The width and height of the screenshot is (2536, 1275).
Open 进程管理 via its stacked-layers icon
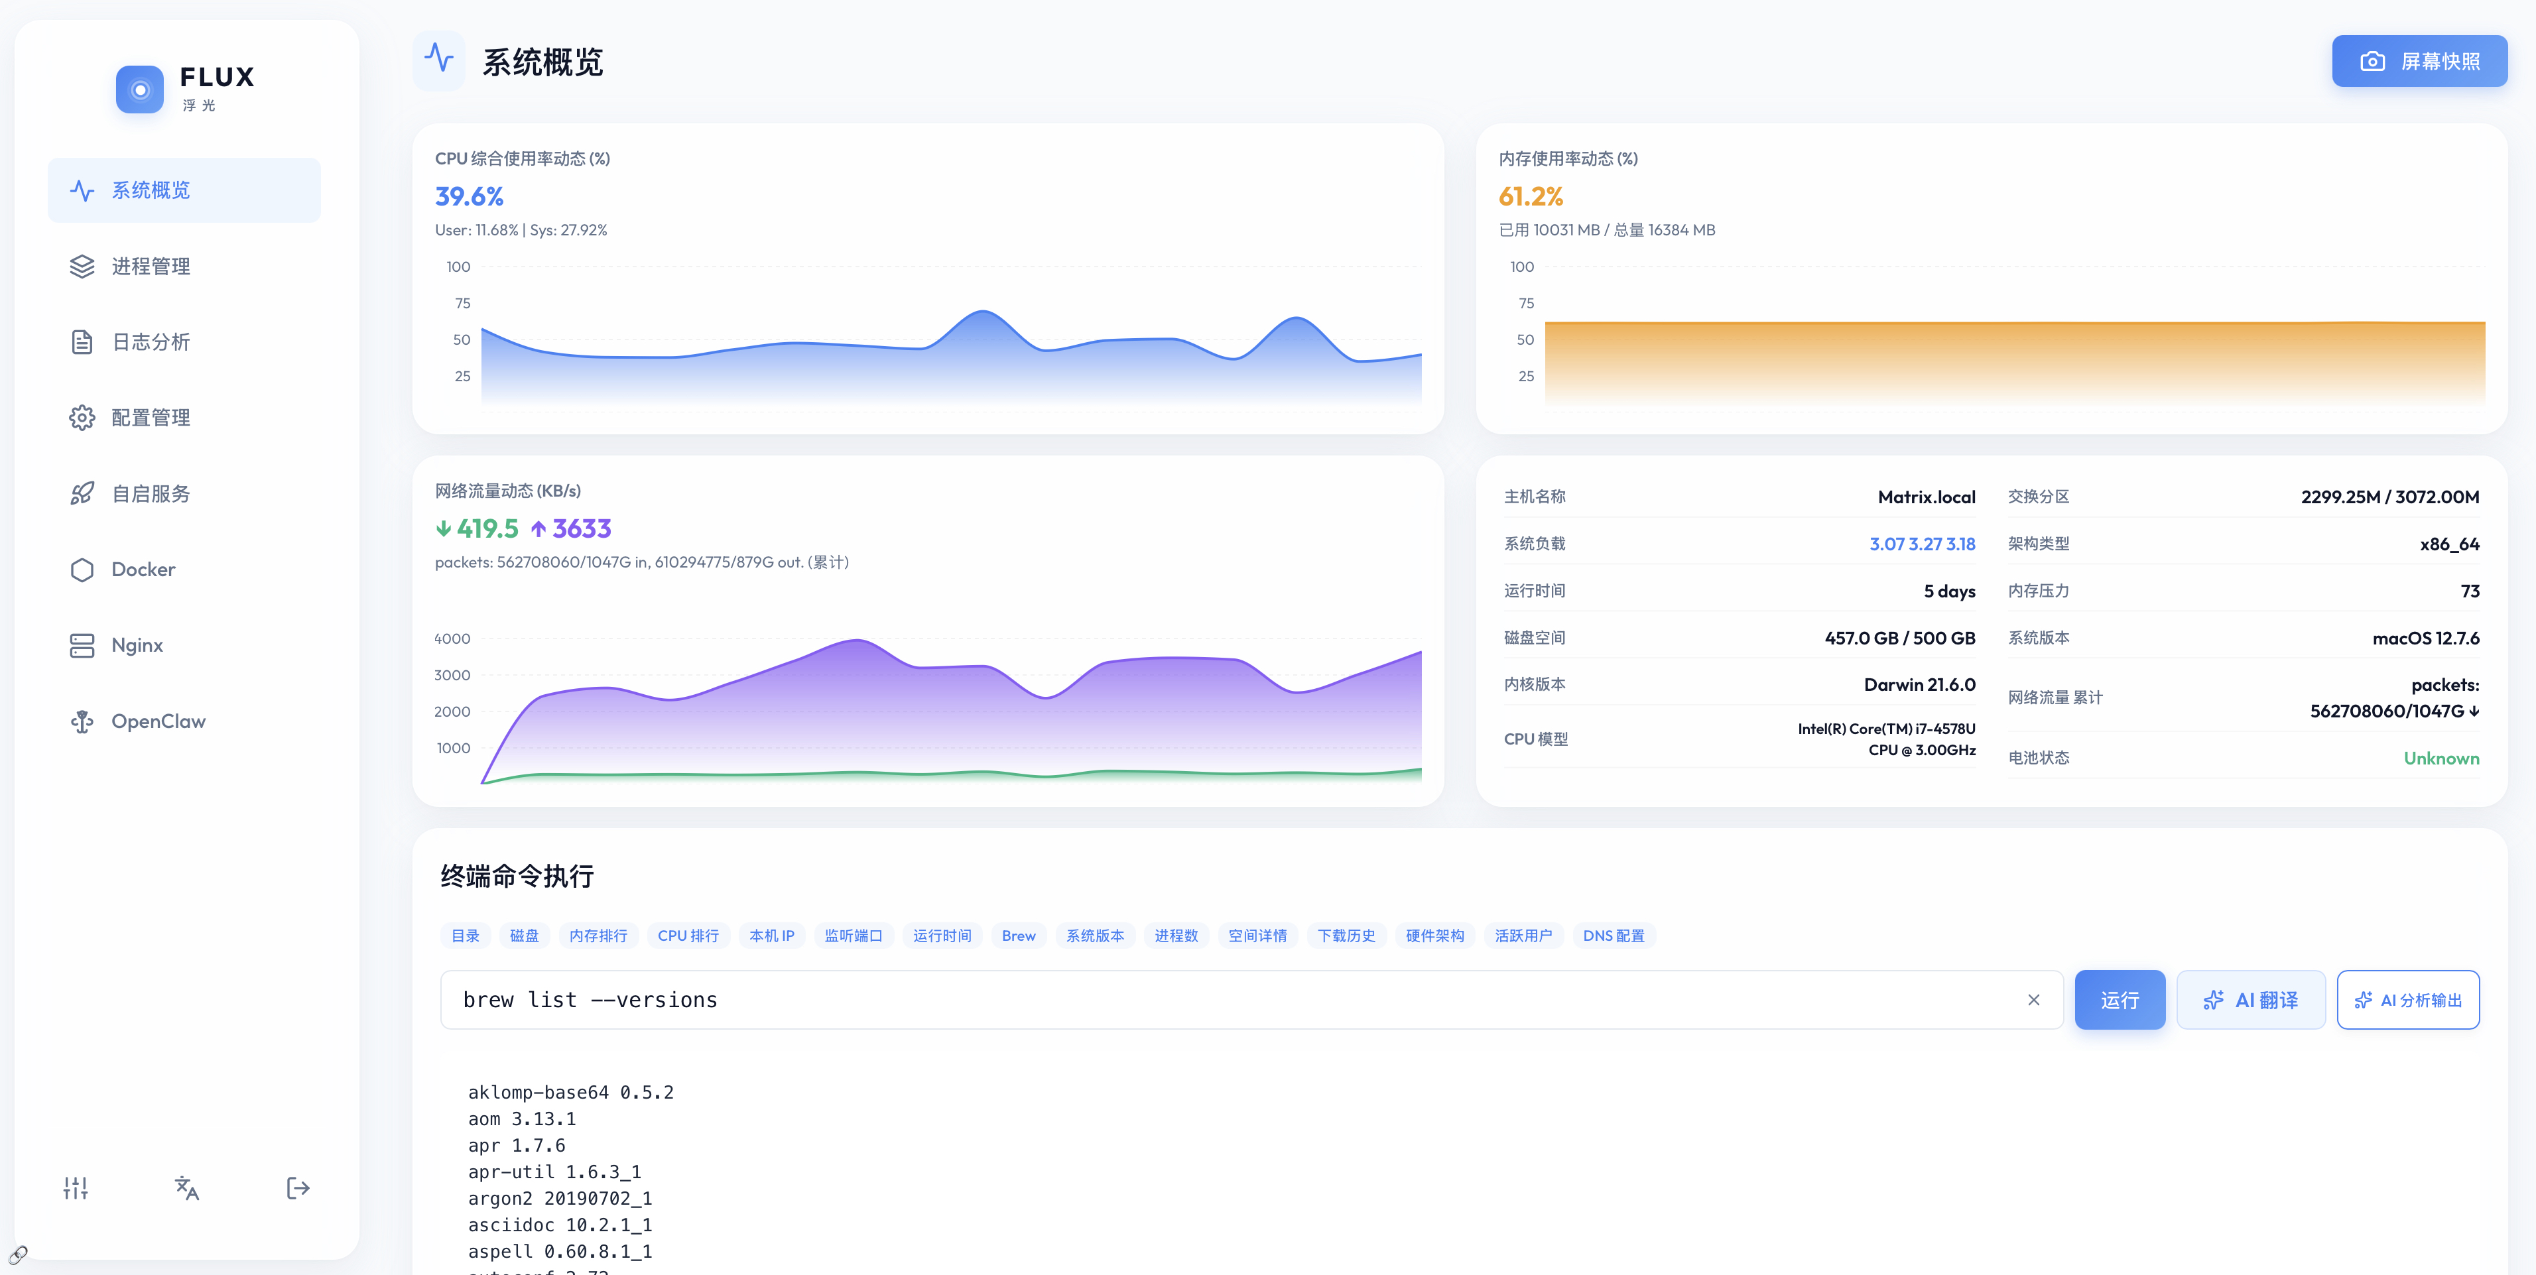pyautogui.click(x=82, y=266)
